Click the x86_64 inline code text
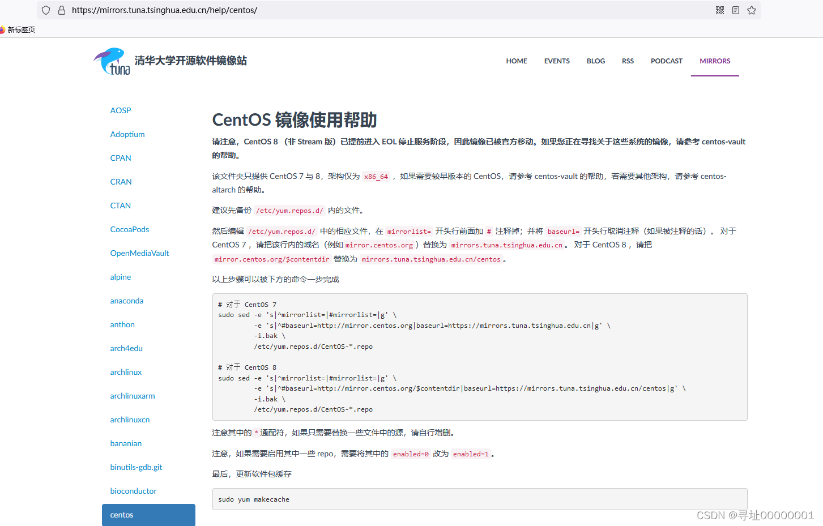The image size is (823, 526). pos(376,177)
